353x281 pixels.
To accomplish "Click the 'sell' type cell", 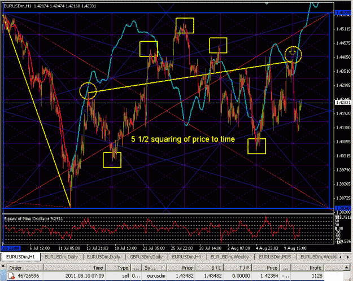I will (125, 275).
